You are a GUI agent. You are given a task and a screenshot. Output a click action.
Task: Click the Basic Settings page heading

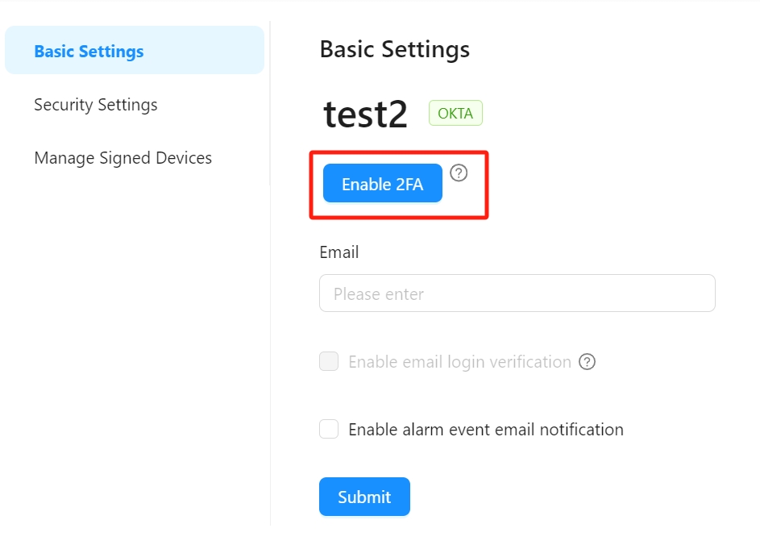click(394, 49)
